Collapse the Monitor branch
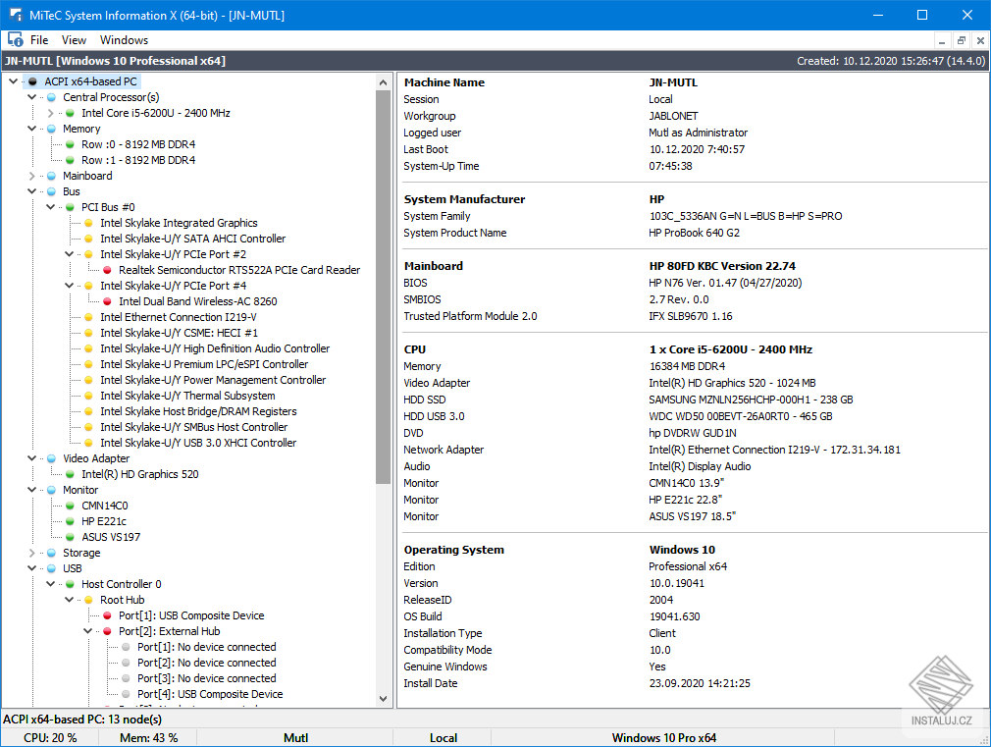The image size is (991, 747). pos(32,490)
